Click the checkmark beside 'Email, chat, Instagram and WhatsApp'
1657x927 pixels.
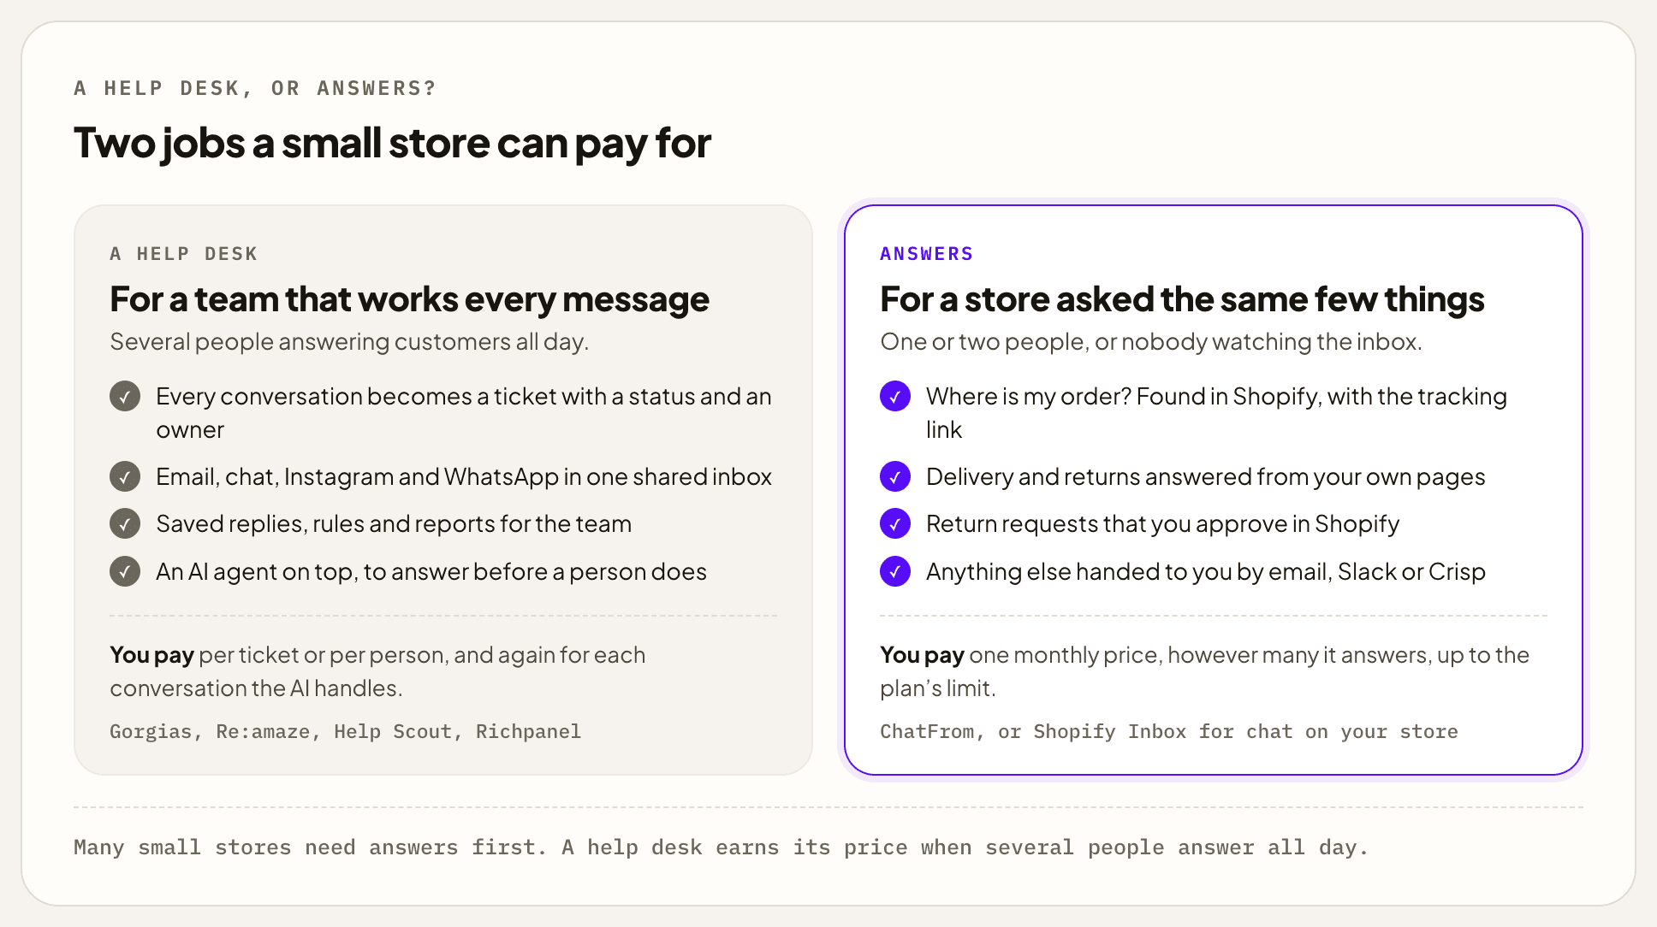click(125, 476)
